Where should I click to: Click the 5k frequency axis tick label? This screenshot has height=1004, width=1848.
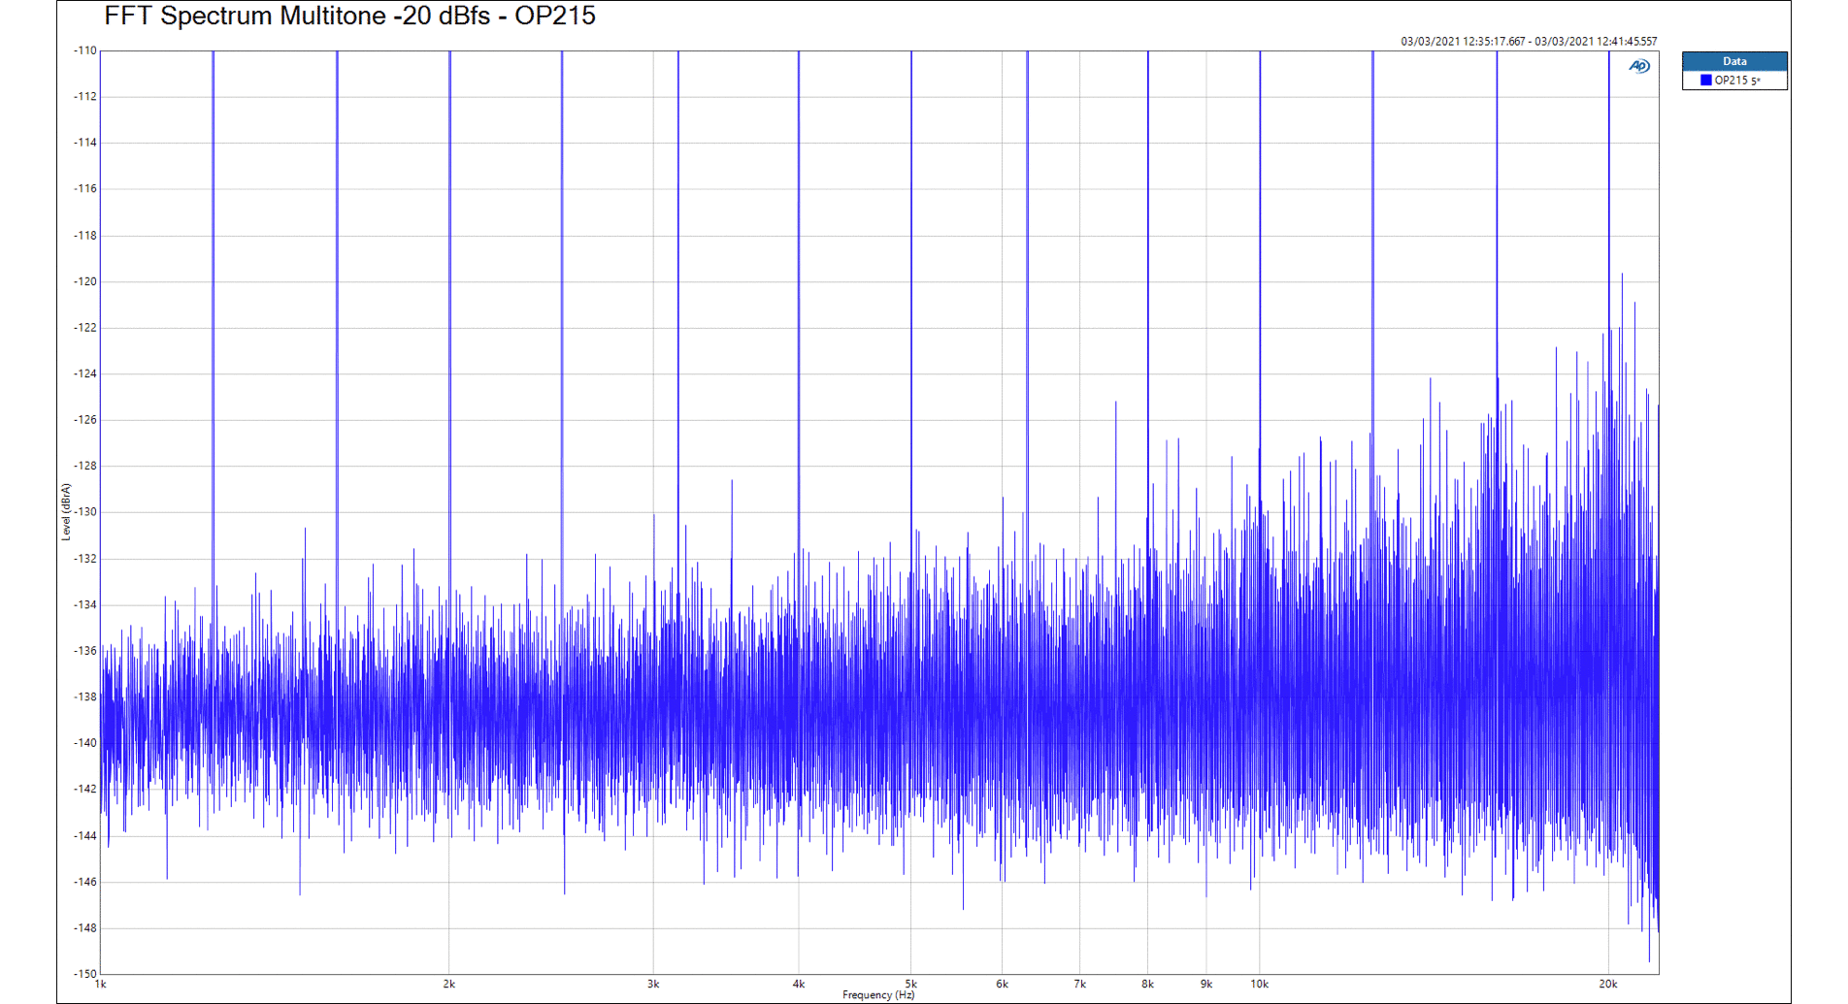click(910, 984)
